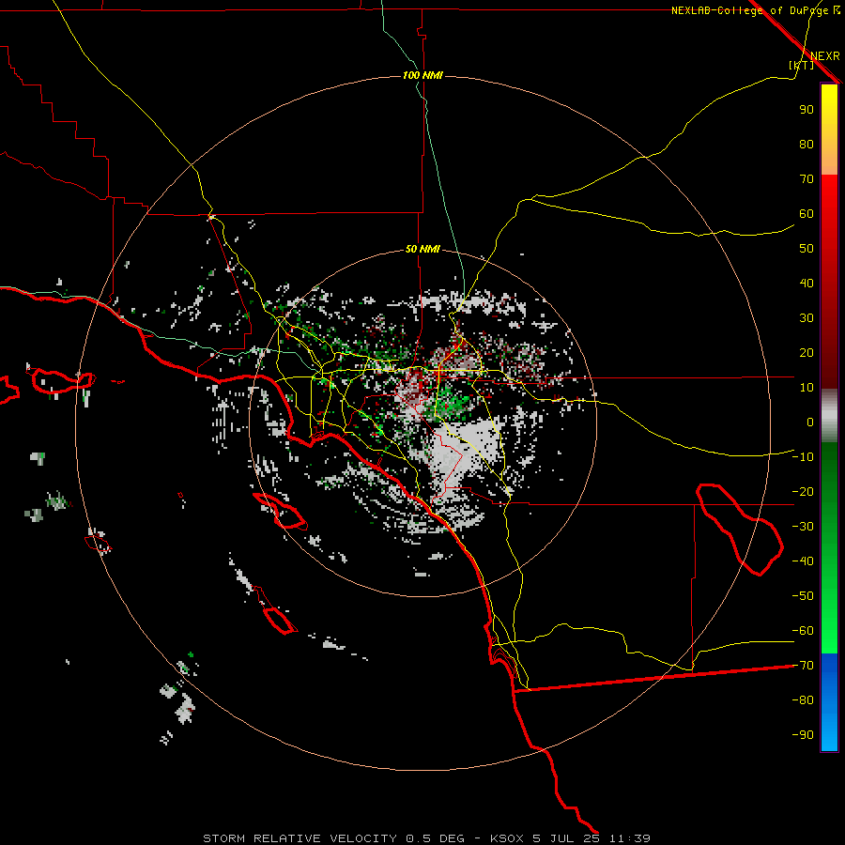The height and width of the screenshot is (845, 845).
Task: Click the -20 scale value
Action: [x=803, y=491]
